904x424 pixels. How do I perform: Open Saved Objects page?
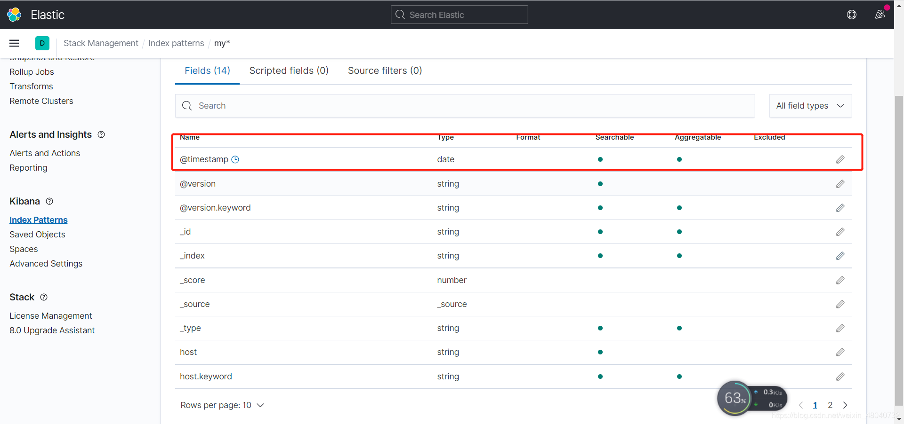[x=37, y=235]
